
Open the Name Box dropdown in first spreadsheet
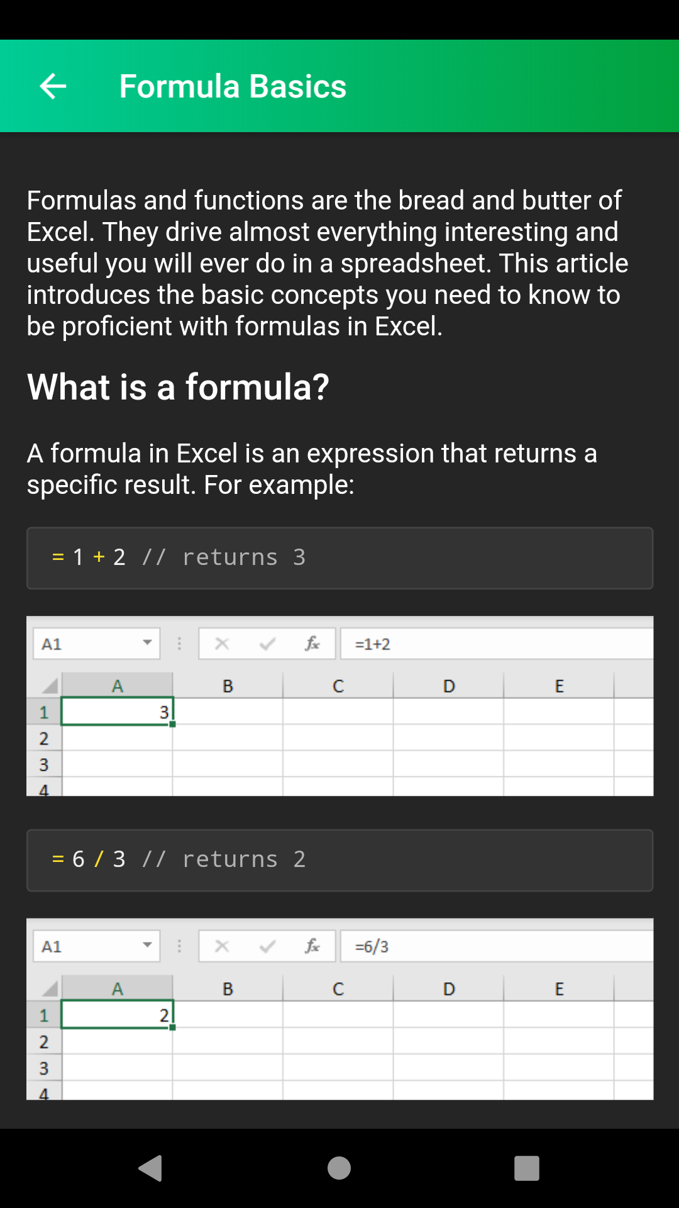pos(148,643)
